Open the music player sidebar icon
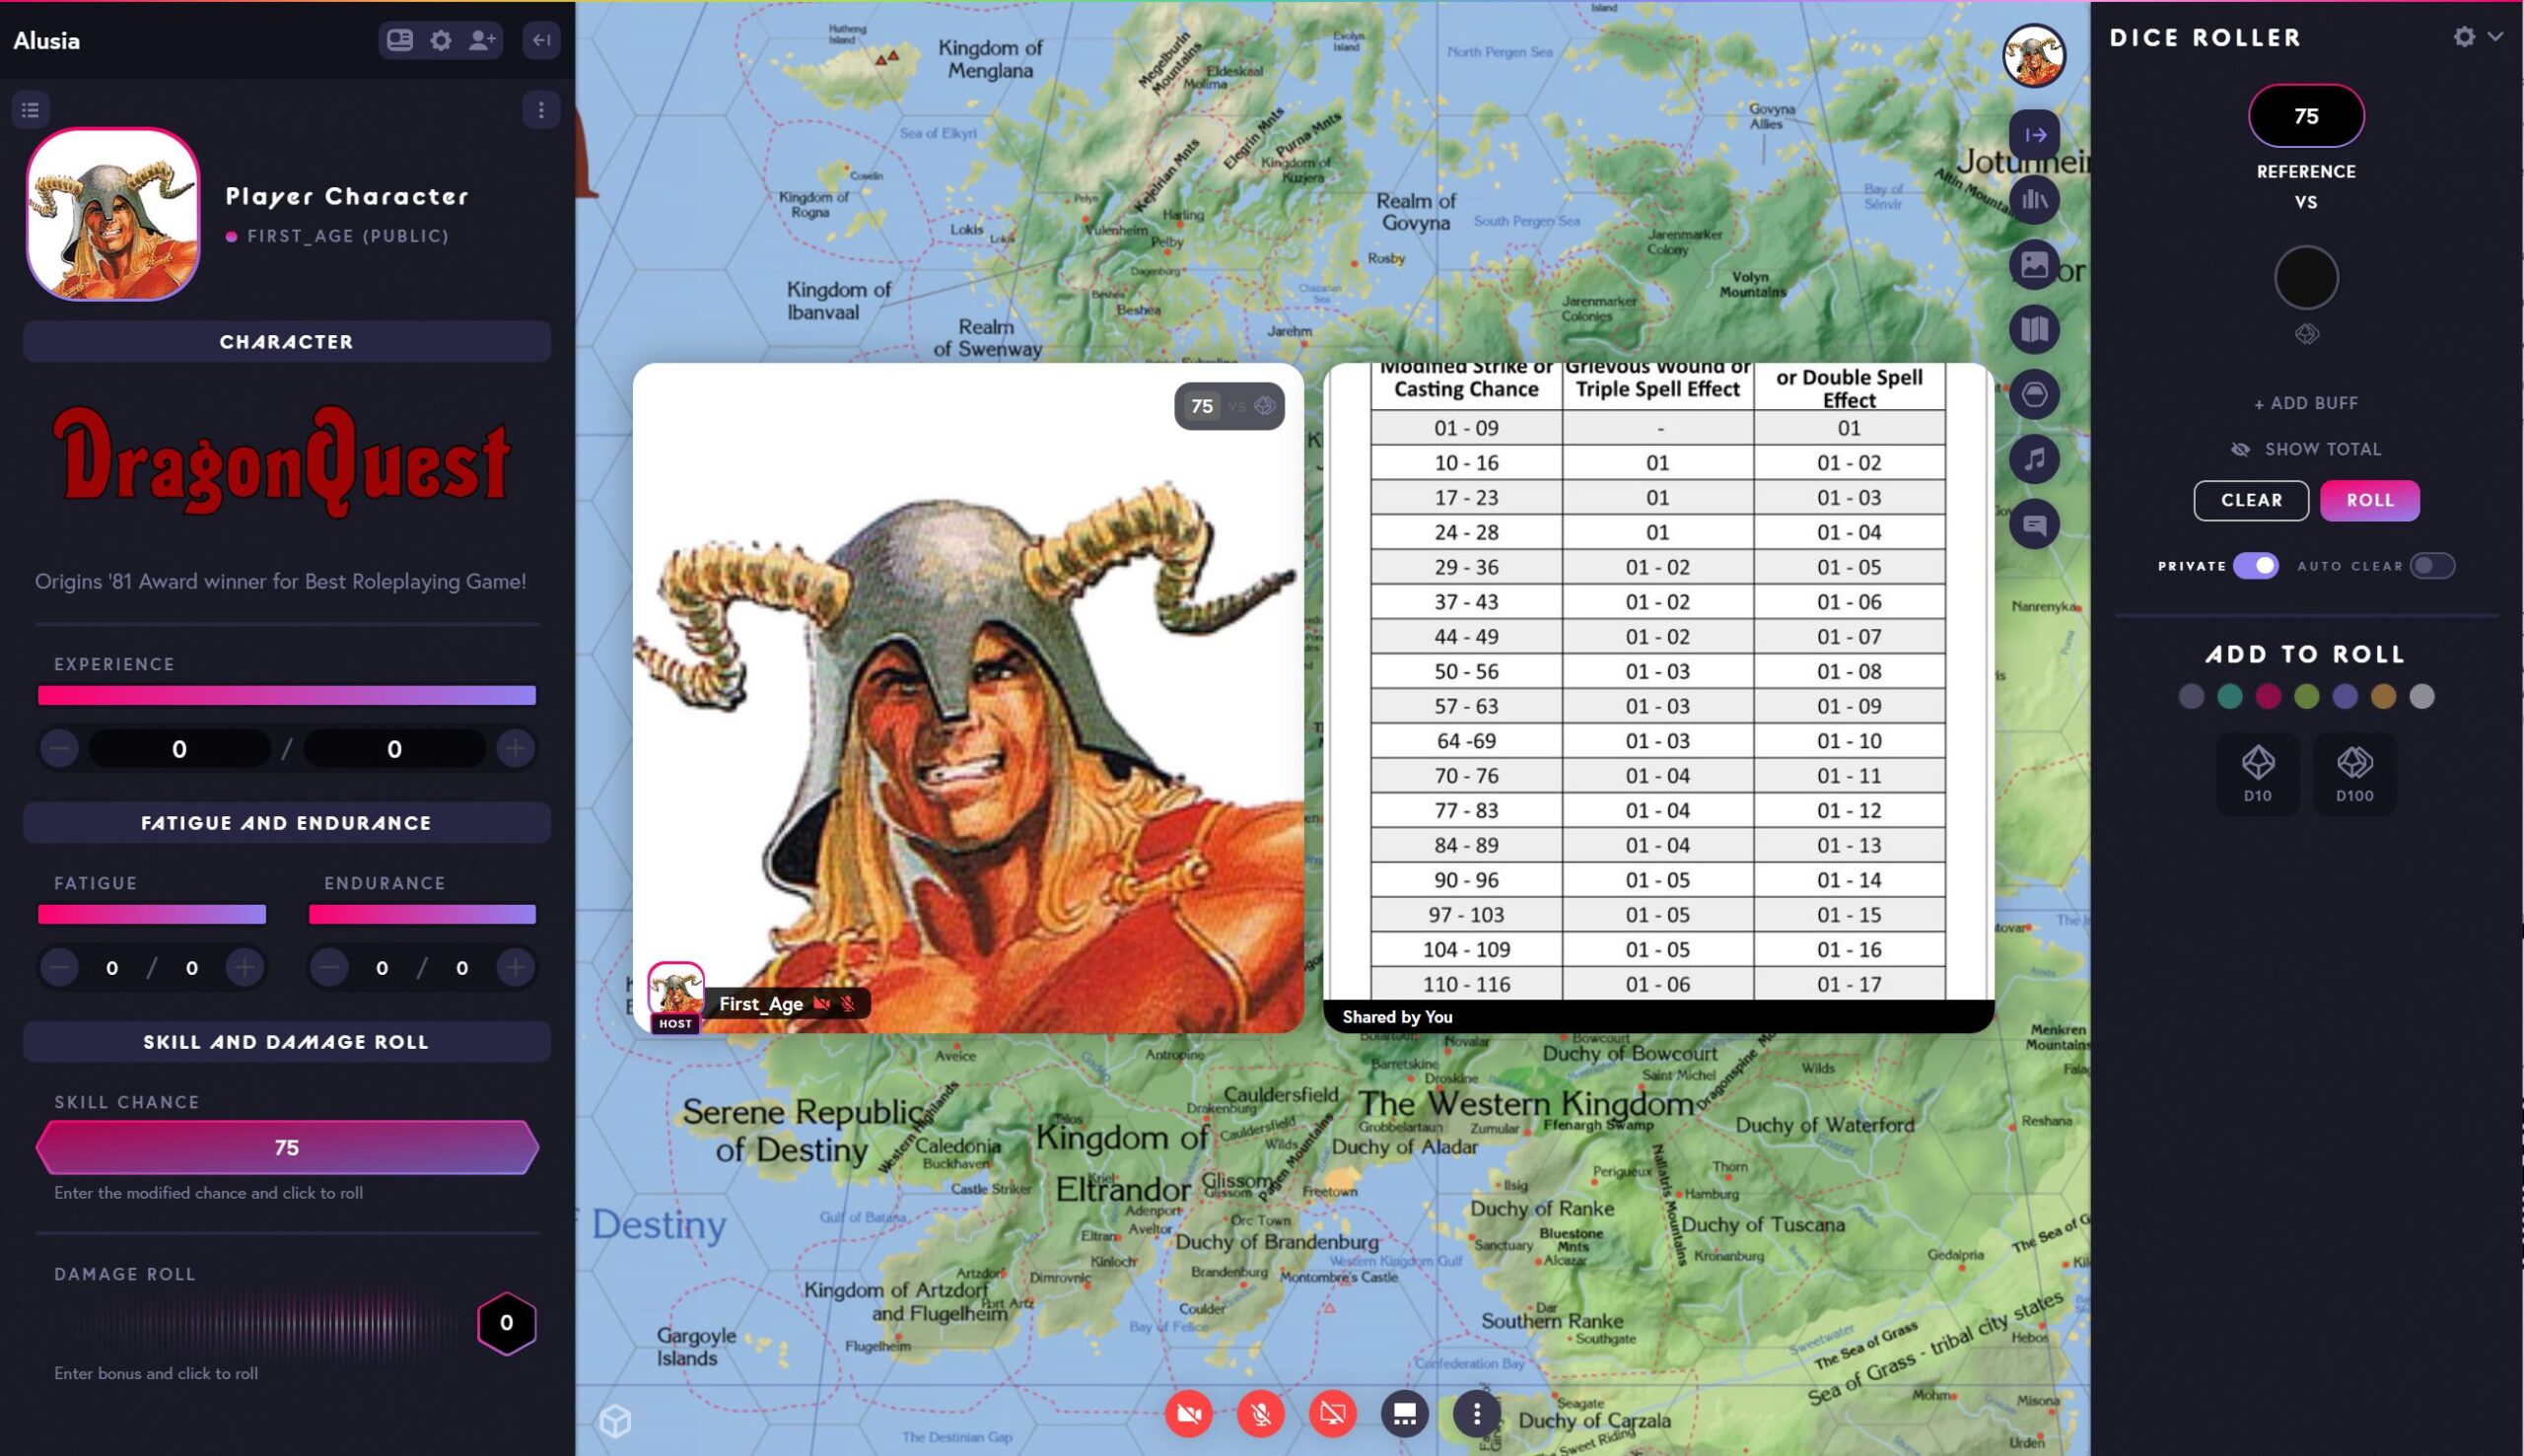The height and width of the screenshot is (1456, 2524). point(2034,459)
